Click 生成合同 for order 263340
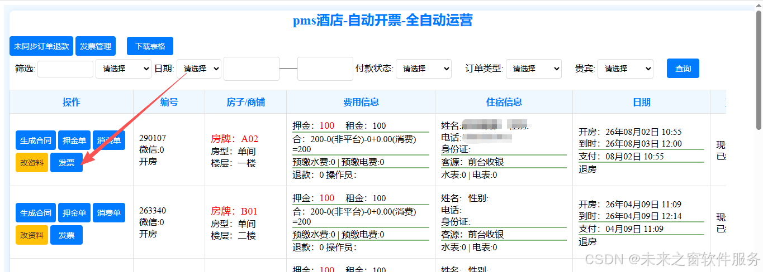This screenshot has width=763, height=272. (x=36, y=213)
